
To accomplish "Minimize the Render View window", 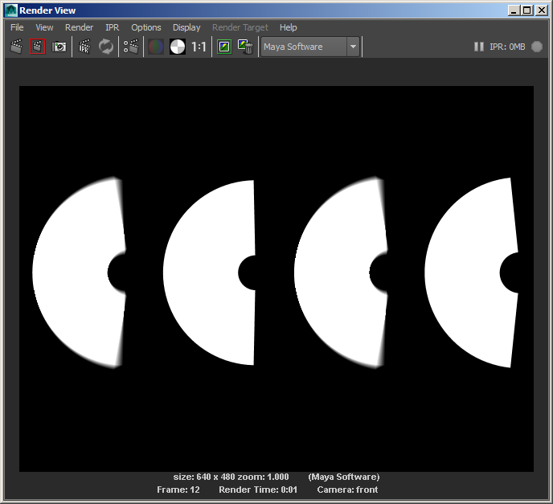I will [514, 10].
